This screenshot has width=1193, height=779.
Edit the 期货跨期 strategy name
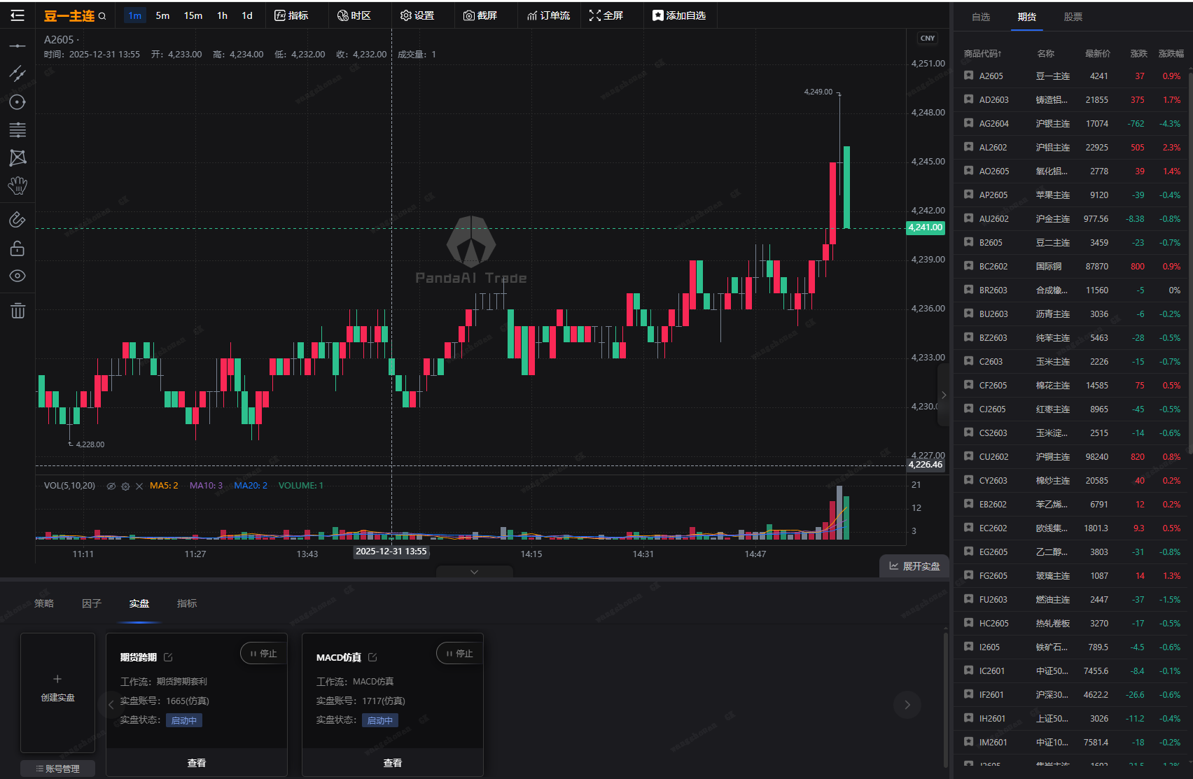[168, 657]
